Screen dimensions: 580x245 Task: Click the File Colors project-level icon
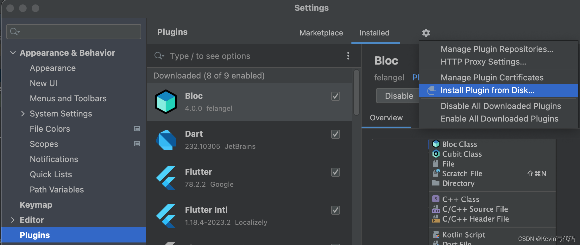point(137,129)
